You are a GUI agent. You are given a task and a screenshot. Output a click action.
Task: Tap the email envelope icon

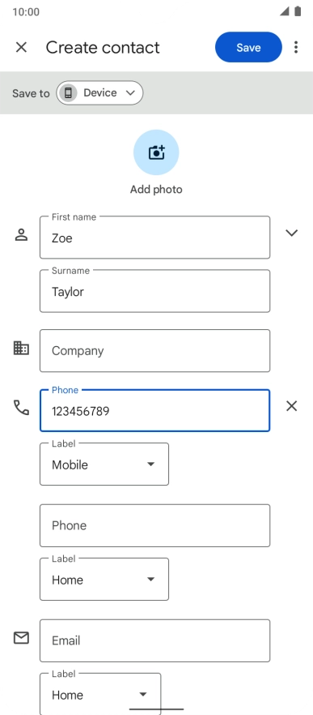[21, 637]
